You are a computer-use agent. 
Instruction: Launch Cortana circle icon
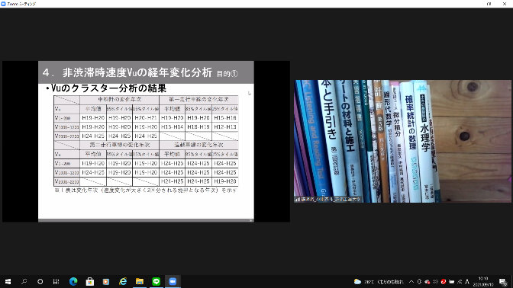click(x=40, y=281)
